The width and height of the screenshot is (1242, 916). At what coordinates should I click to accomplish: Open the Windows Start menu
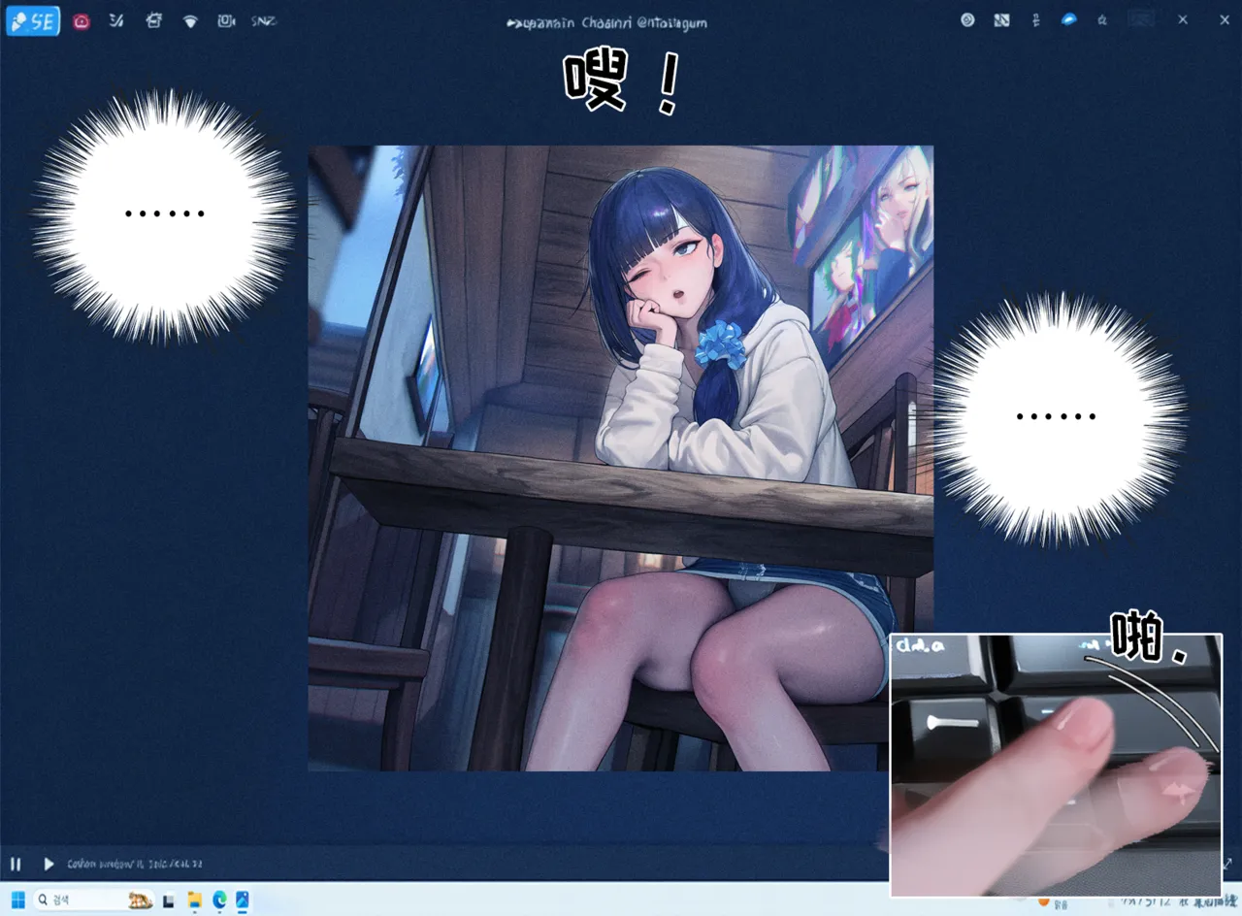tap(18, 900)
